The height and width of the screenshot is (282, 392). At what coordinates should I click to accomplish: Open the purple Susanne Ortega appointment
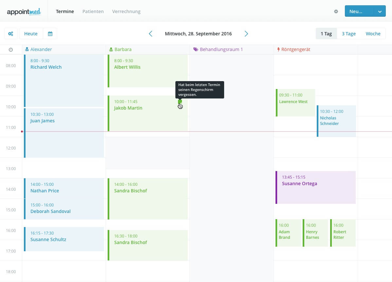(315, 187)
